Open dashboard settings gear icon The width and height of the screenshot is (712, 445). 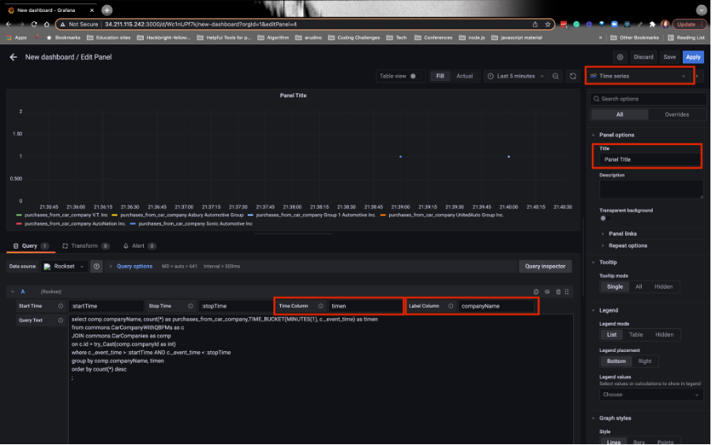[x=620, y=58]
